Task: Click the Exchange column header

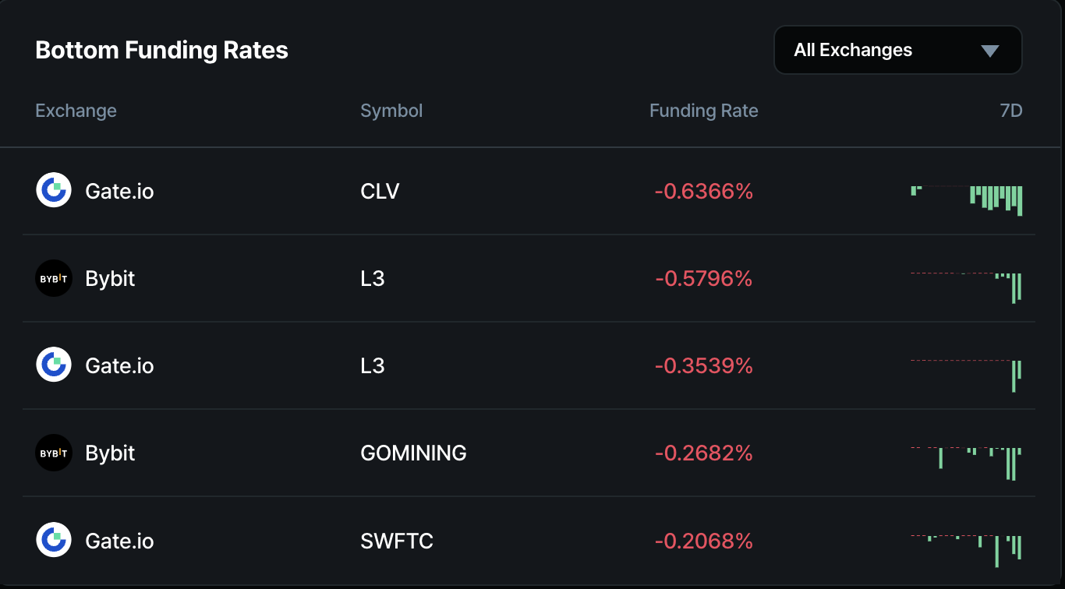Action: pyautogui.click(x=76, y=111)
